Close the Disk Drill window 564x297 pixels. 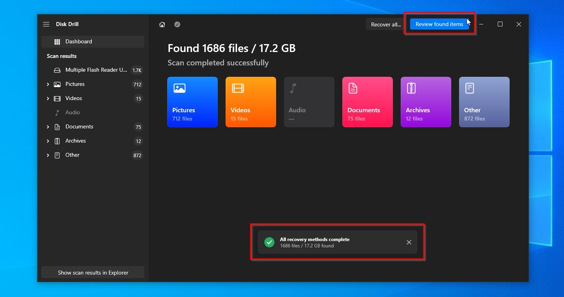pyautogui.click(x=519, y=24)
